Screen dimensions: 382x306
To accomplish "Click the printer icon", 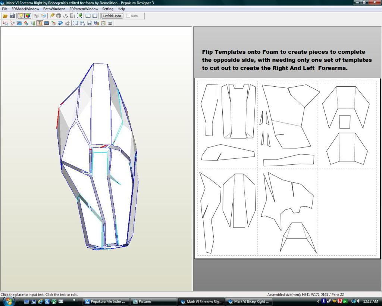I will click(x=110, y=23).
